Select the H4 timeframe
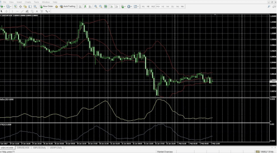This screenshot has width=277, height=153. (168, 7)
